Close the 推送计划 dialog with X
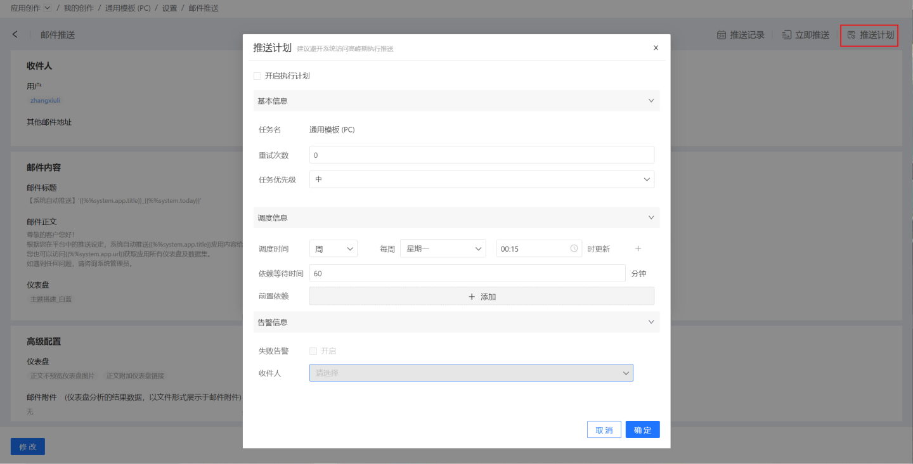Image resolution: width=913 pixels, height=464 pixels. (x=656, y=48)
